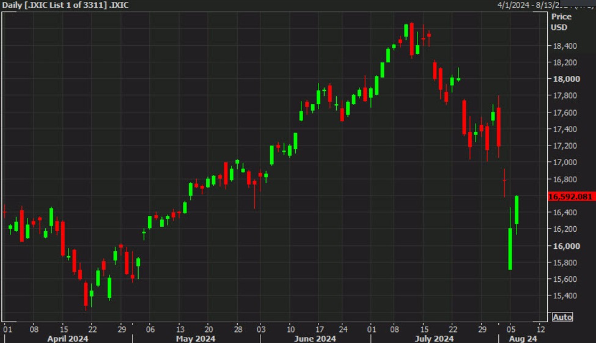Click the 'July 2024' month label
Viewport: 596px width, 343px height.
[x=434, y=339]
